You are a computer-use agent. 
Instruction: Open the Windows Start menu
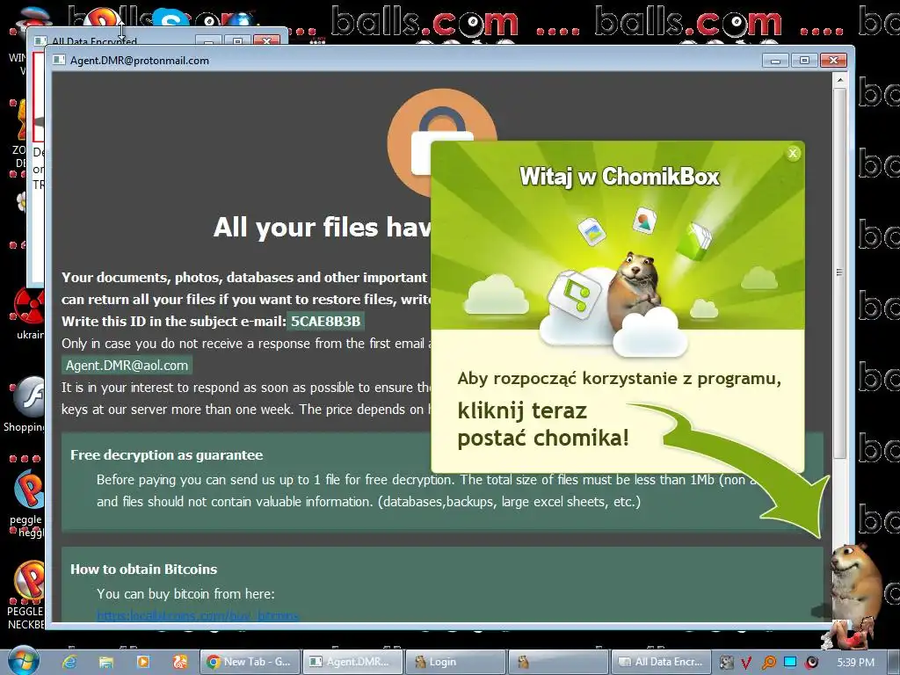23,661
